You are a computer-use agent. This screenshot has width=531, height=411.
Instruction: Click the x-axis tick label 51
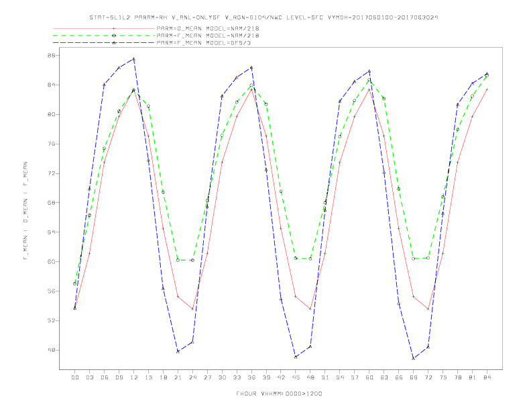click(x=325, y=377)
